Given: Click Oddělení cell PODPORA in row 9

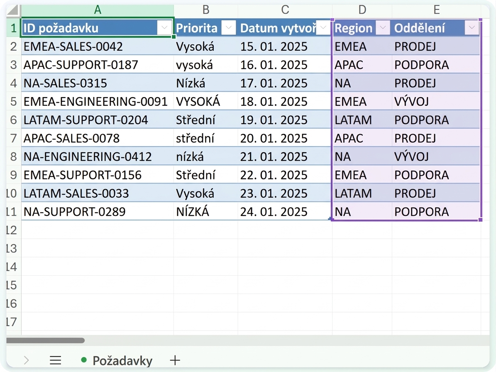Looking at the screenshot, I should tap(437, 175).
